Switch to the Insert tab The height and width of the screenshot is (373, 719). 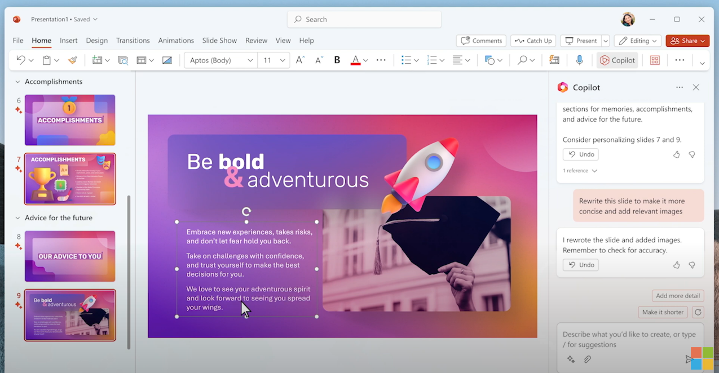click(x=69, y=41)
